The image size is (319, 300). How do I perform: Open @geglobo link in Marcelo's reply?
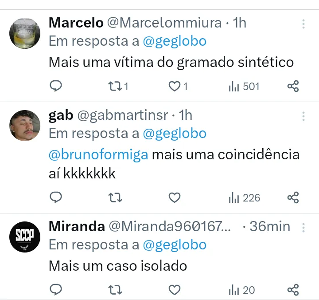[175, 41]
